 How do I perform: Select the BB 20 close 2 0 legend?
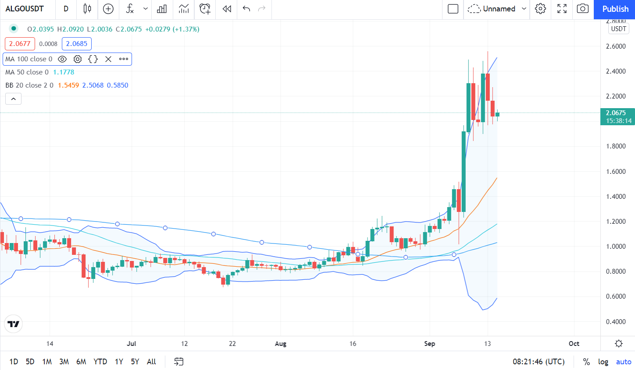[29, 85]
